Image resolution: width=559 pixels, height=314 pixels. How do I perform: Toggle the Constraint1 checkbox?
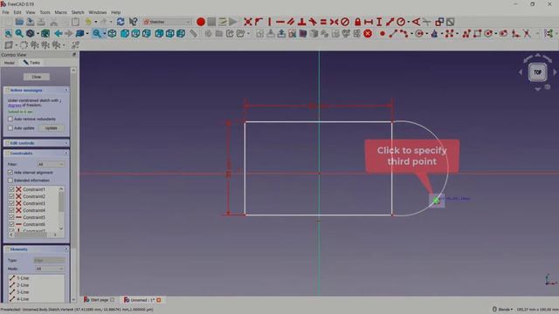[11, 189]
